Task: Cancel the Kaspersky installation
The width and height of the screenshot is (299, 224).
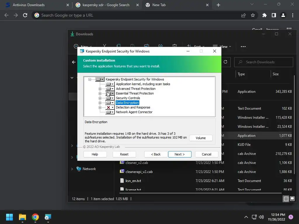Action: [206, 154]
